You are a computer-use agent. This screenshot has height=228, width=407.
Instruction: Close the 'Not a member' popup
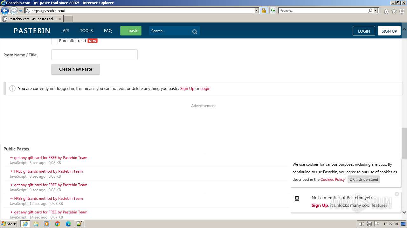(397, 194)
